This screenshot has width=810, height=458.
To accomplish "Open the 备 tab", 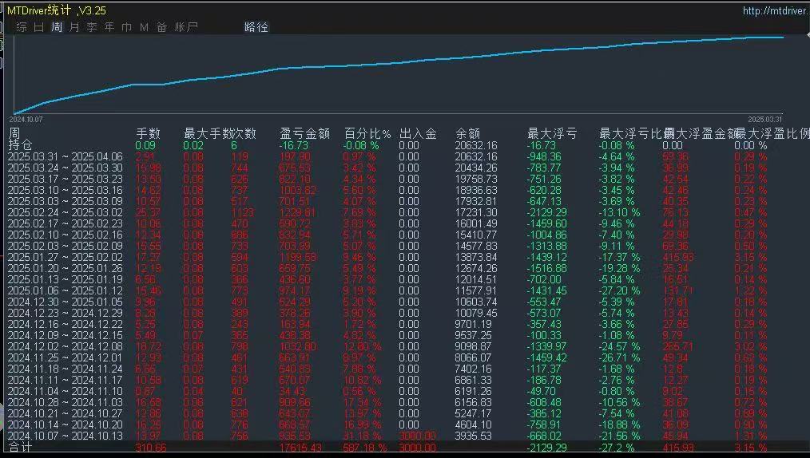I will click(161, 27).
